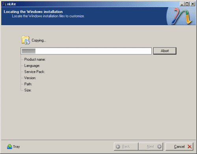197x154 pixels.
Task: Click the copying folder icon
Action: point(26,40)
